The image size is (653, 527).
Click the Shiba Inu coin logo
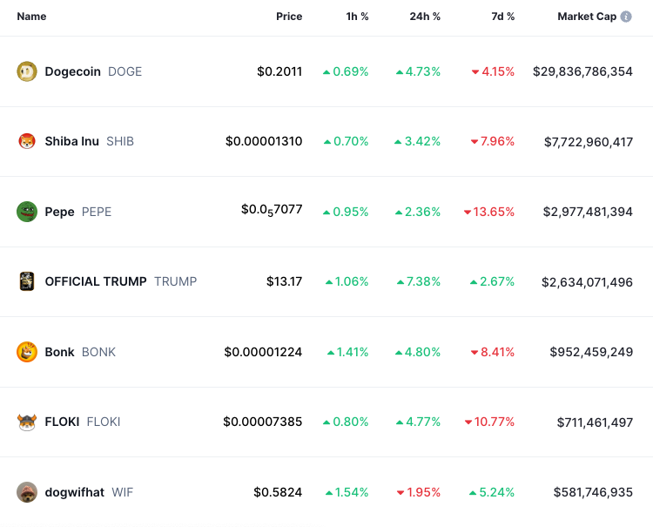coord(27,141)
